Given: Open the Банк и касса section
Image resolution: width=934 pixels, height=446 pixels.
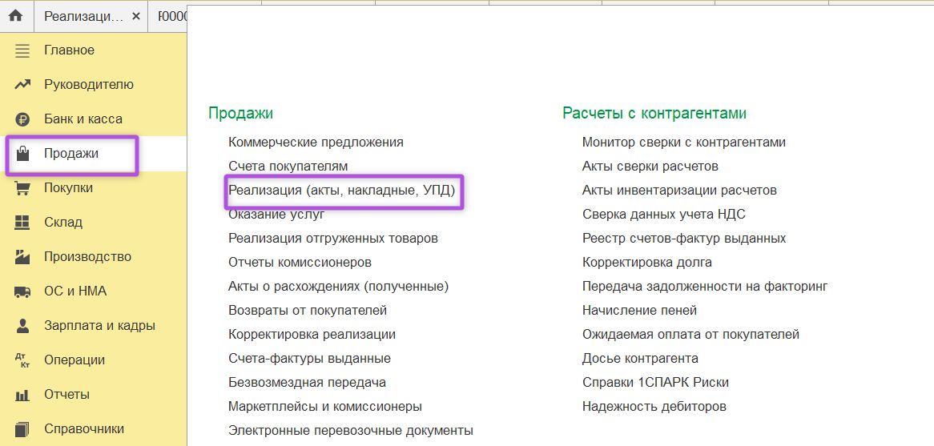Looking at the screenshot, I should coord(83,119).
